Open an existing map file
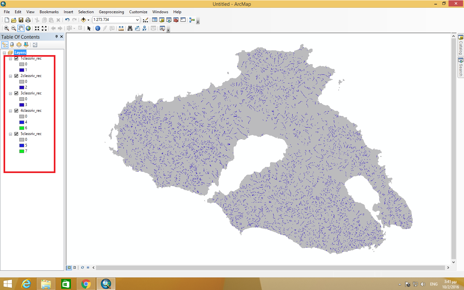464x290 pixels. click(x=14, y=20)
